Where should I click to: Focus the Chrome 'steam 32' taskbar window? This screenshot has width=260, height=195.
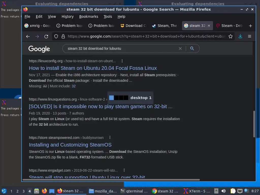pos(166,191)
